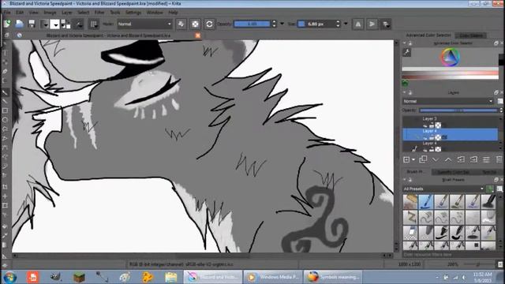Select Layer 3 in the layer list
This screenshot has height=284, width=505.
pos(451,122)
